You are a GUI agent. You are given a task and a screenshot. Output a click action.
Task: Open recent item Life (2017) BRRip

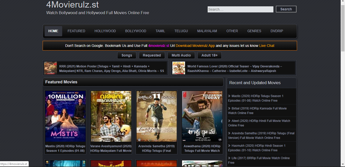coord(259,160)
